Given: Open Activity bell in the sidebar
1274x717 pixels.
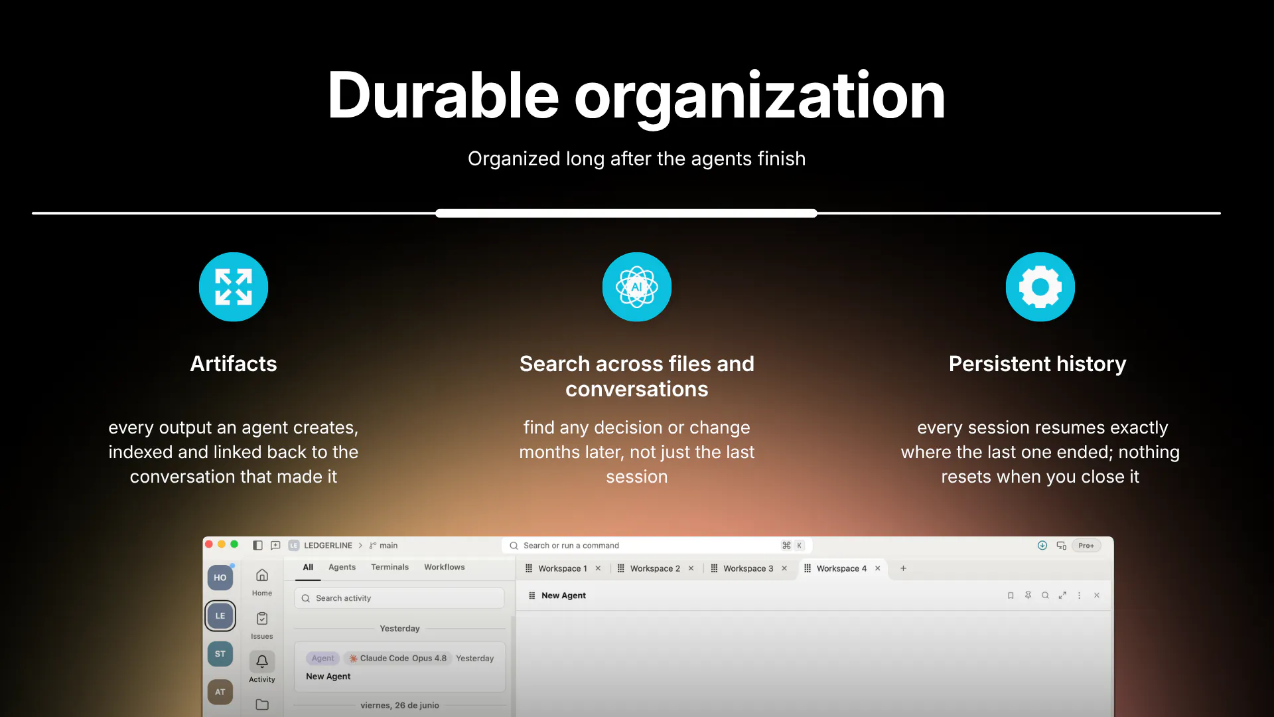Looking at the screenshot, I should 262,668.
